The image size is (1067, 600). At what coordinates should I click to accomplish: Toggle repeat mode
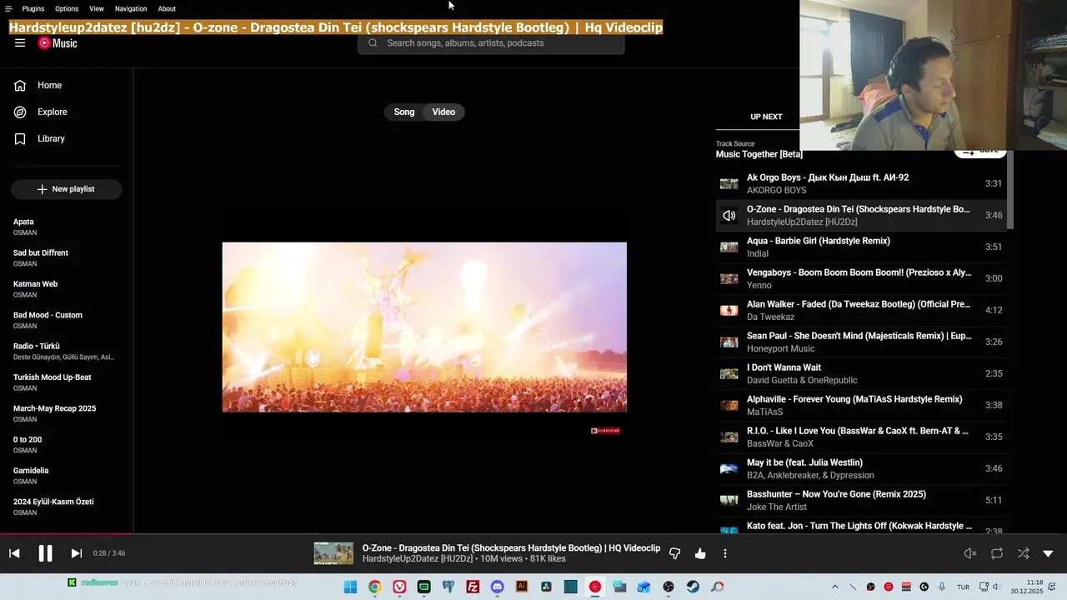click(997, 553)
